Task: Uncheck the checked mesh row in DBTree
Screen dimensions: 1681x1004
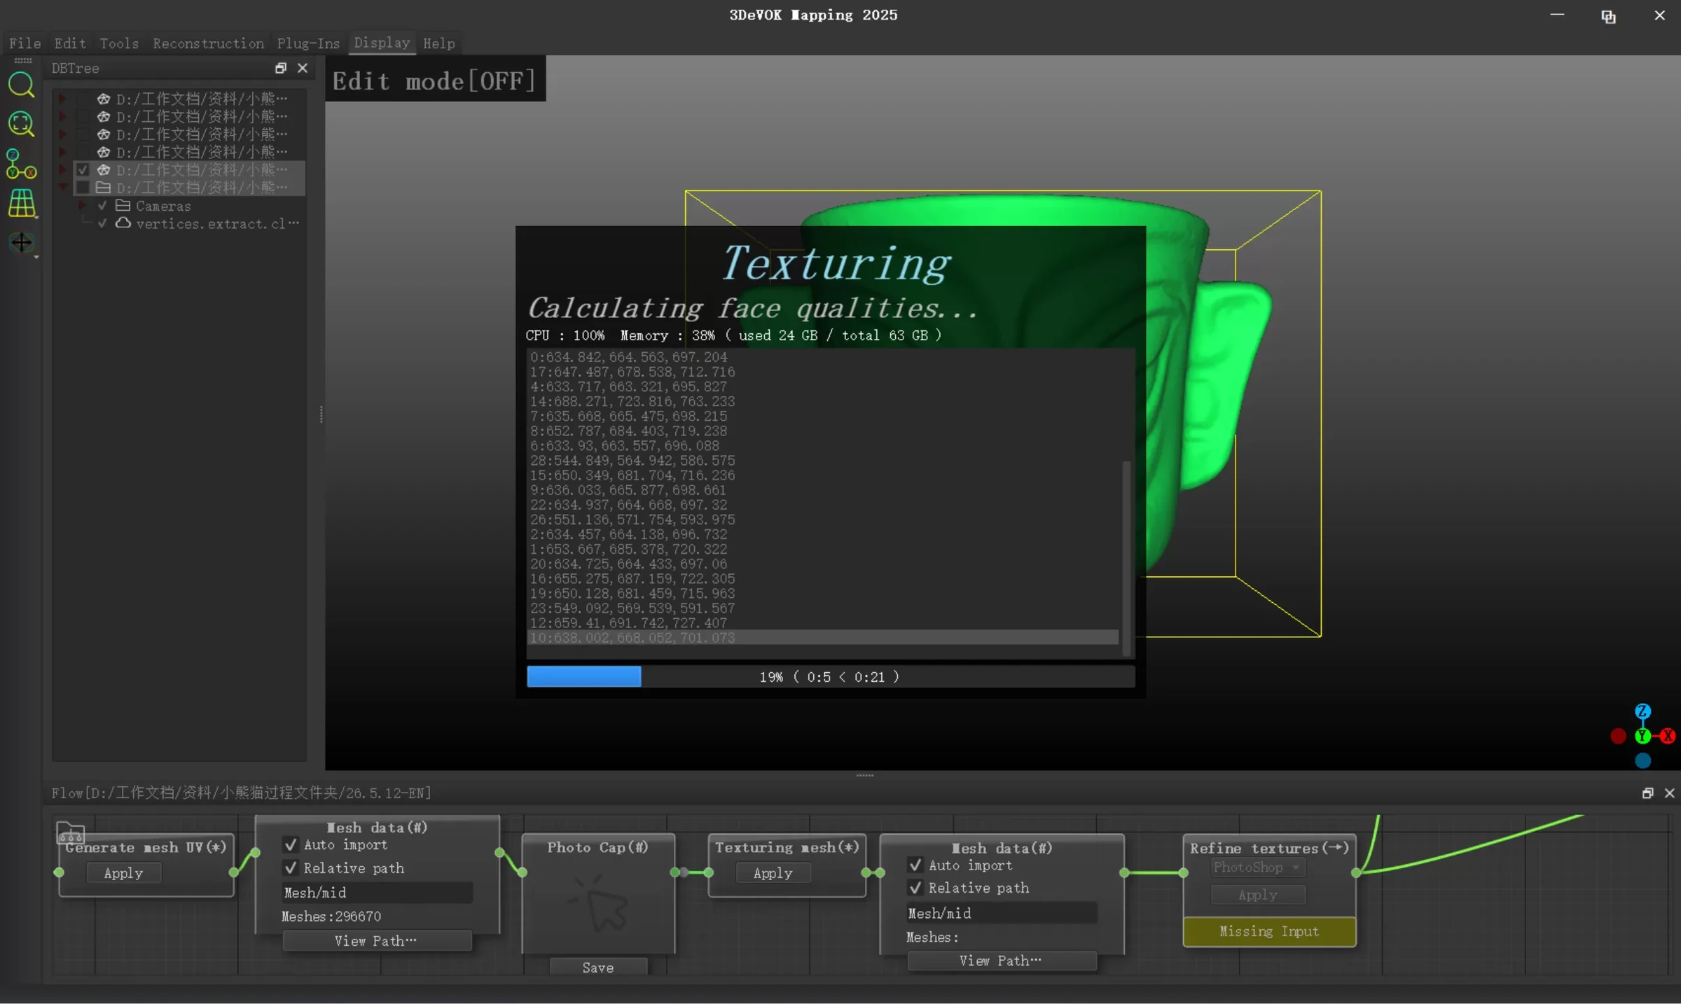Action: coord(83,169)
